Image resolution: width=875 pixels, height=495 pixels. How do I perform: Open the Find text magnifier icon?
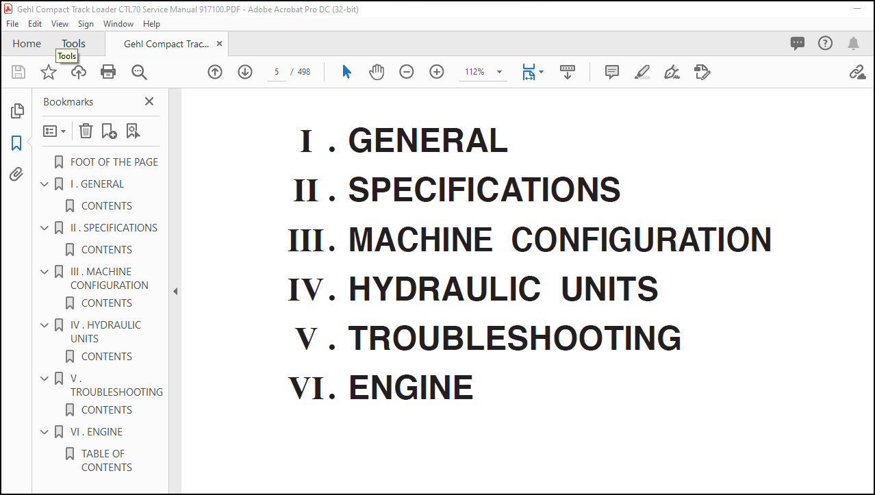click(140, 72)
